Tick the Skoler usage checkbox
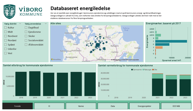The height and width of the screenshot is (111, 193). coord(26,36)
